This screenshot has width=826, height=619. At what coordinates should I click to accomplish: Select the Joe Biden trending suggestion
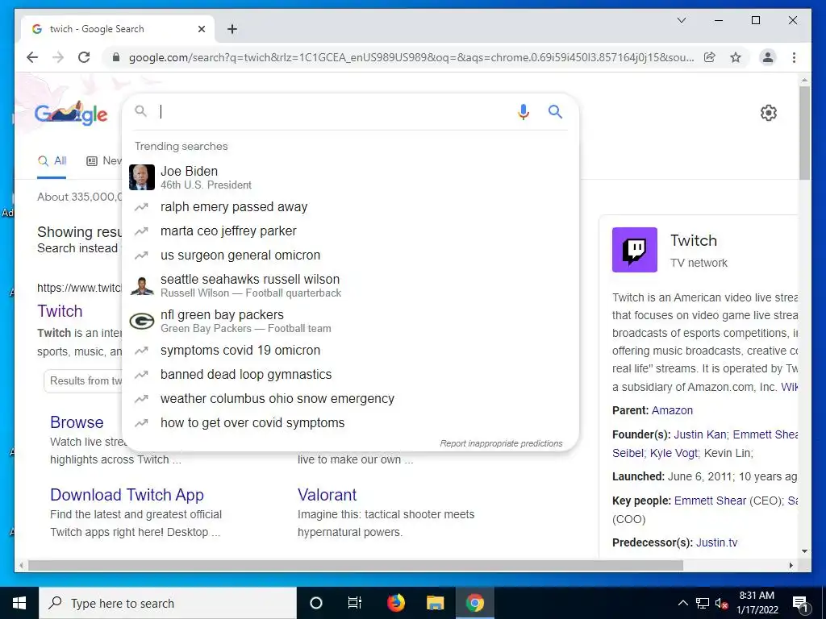point(350,177)
